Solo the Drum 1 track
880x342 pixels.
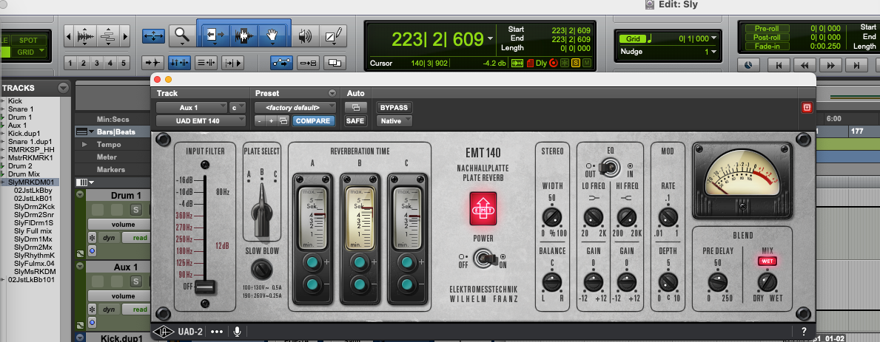click(135, 209)
